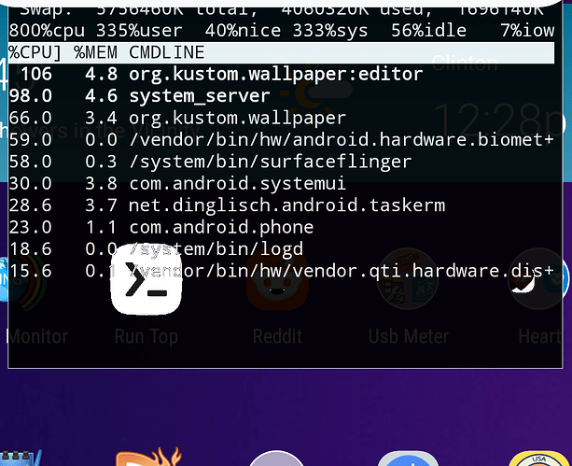Tap the Reddit label text
The height and width of the screenshot is (466, 572).
pos(277,337)
